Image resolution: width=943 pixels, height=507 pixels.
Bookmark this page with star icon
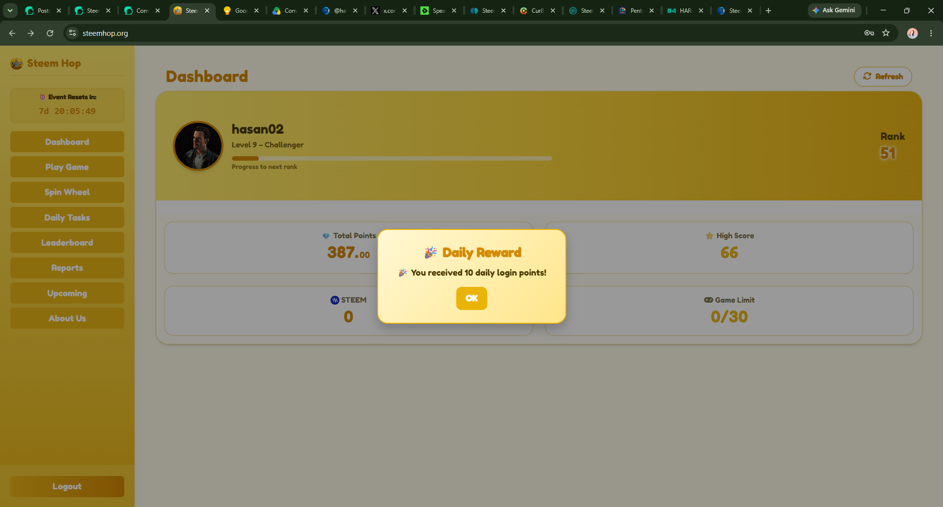(886, 33)
